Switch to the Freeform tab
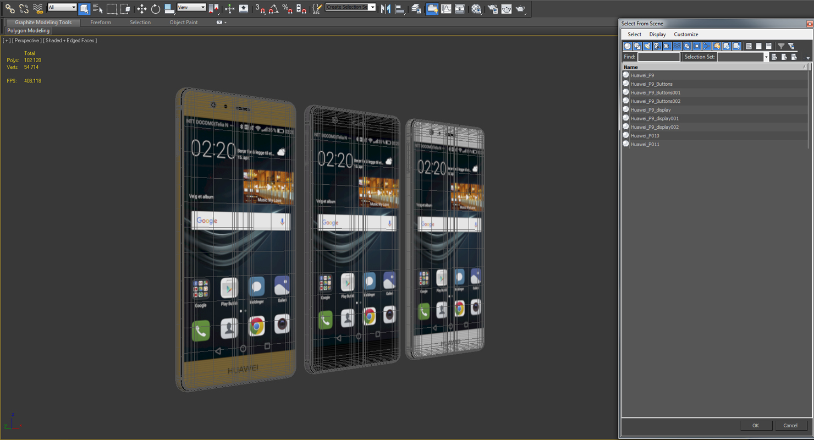814x440 pixels. coord(101,23)
